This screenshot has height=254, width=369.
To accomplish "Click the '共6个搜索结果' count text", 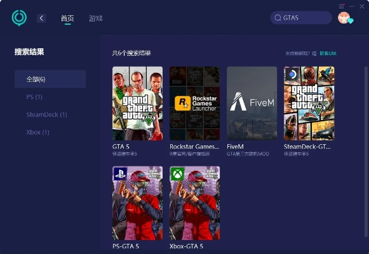I will pos(131,53).
